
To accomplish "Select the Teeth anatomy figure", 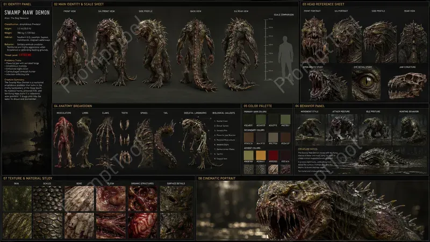I will pyautogui.click(x=125, y=142).
